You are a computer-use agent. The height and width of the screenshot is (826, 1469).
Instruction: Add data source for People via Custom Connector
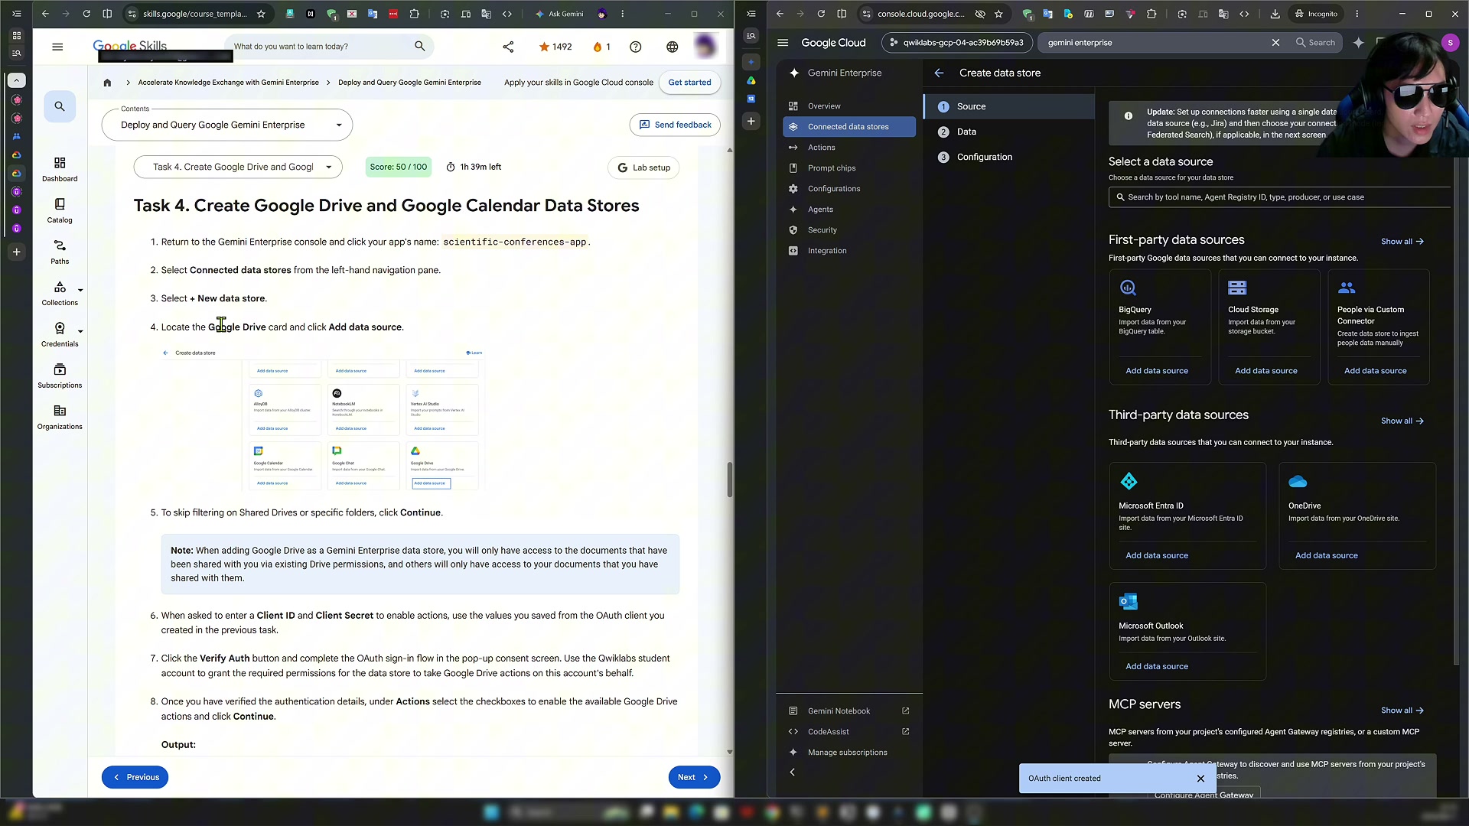pyautogui.click(x=1376, y=371)
